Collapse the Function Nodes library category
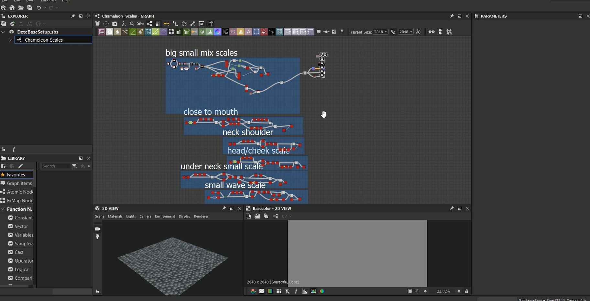This screenshot has height=301, width=590. coord(3,209)
